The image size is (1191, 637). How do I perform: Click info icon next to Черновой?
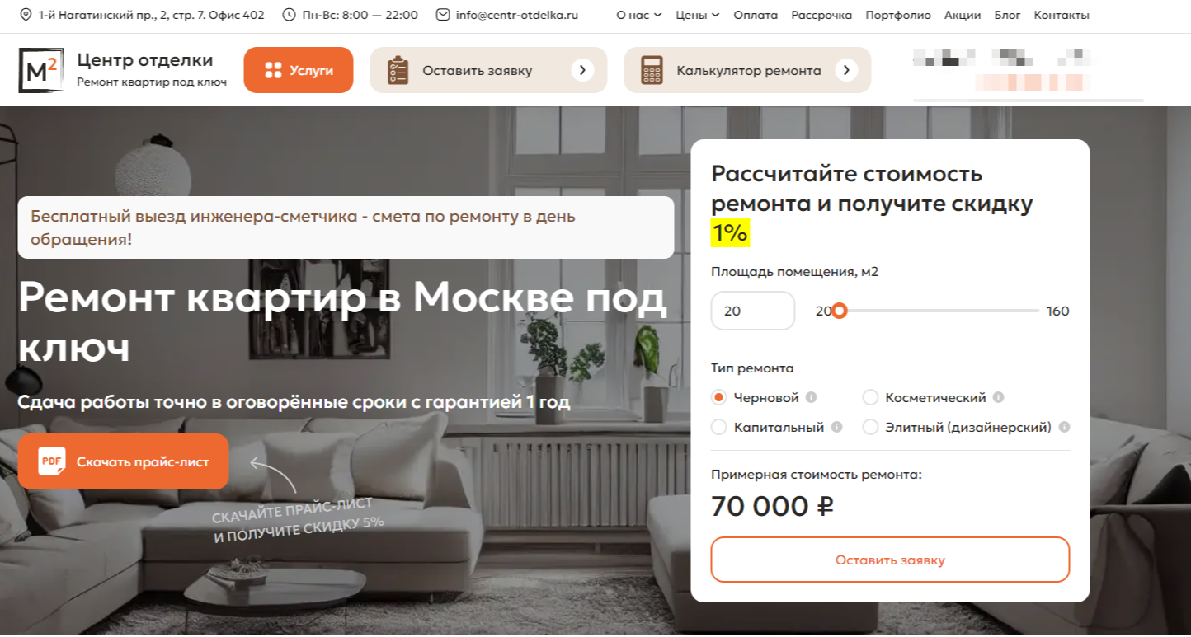click(811, 398)
